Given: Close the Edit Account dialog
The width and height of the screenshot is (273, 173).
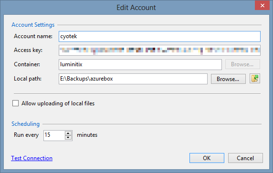Looking at the screenshot, I should pyautogui.click(x=262, y=5).
